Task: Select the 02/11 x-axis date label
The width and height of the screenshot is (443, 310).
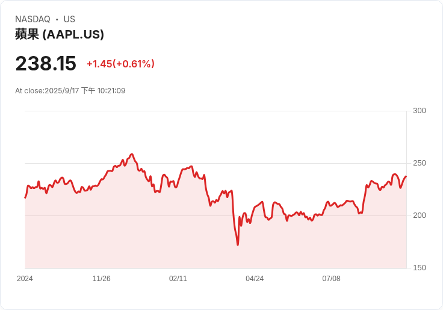Action: click(178, 279)
